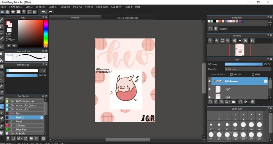
Task: Switch to Thiết kế không tên.jpg tab
Action: click(x=127, y=18)
